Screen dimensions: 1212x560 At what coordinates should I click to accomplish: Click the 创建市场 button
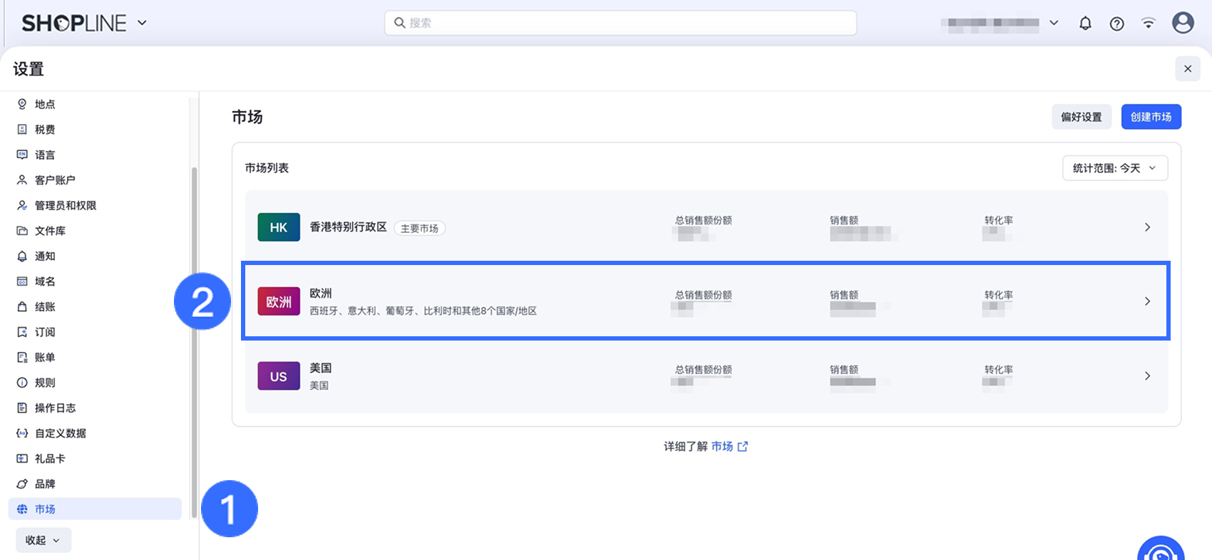tap(1151, 117)
